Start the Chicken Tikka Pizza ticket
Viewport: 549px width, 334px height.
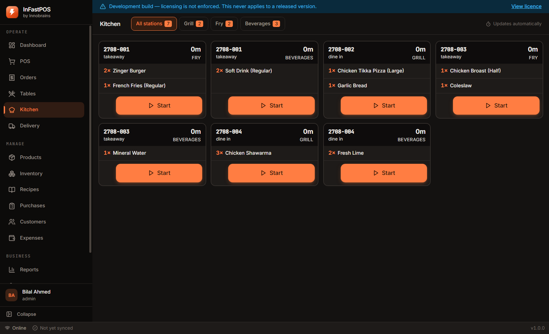[x=384, y=105]
